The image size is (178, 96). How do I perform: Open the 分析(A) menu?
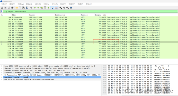pos(46,4)
